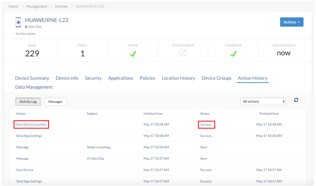Open the Location History tab
316x186 pixels.
click(178, 78)
